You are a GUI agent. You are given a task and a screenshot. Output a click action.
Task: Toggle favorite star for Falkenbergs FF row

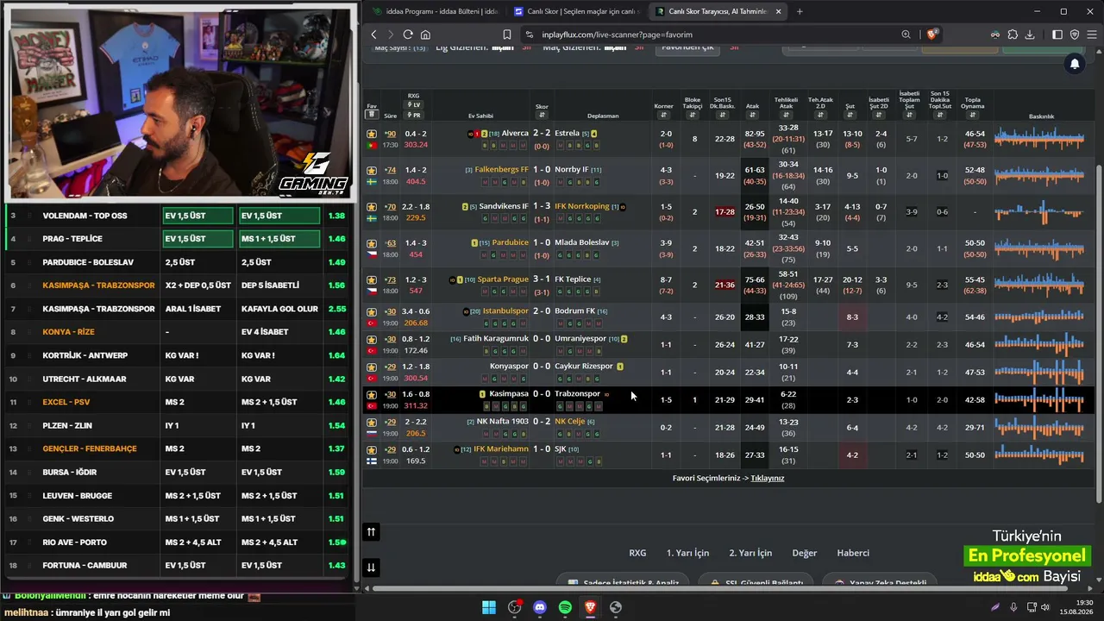[372, 170]
